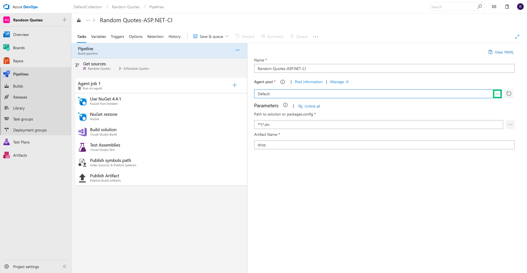
Task: Switch to the Options tab
Action: [x=136, y=36]
